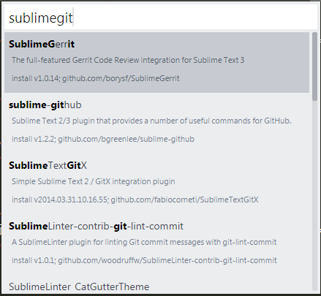Click the install v1.0.1 woodruffw line

144,260
